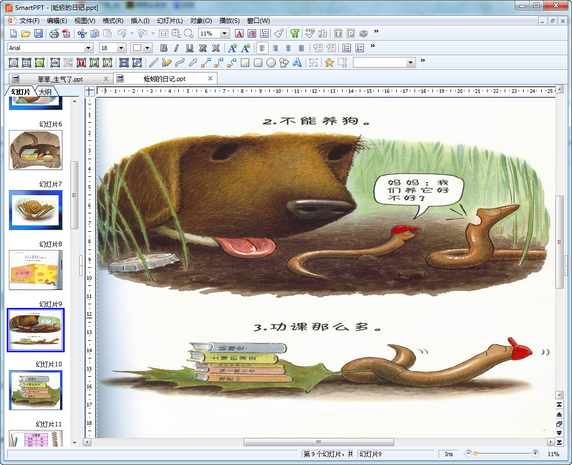
Task: Click the format painter brush icon
Action: 279,33
